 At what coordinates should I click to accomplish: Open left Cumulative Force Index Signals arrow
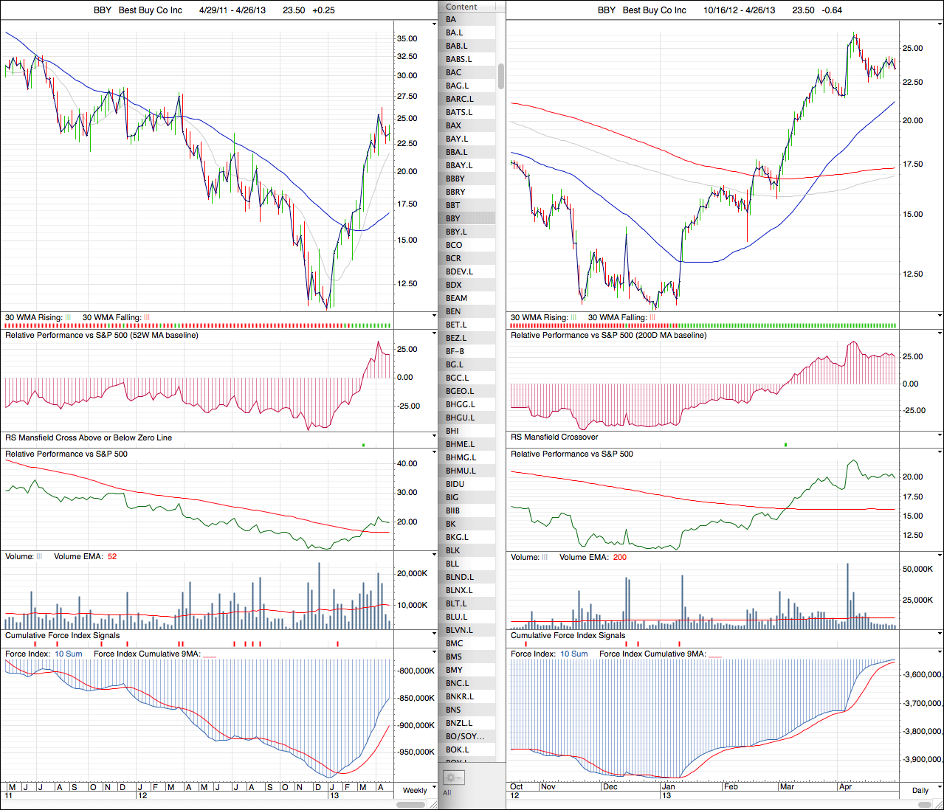pos(434,634)
